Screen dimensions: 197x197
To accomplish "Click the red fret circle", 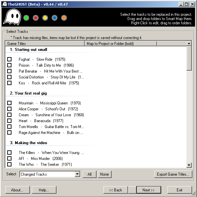I will 36,18.
